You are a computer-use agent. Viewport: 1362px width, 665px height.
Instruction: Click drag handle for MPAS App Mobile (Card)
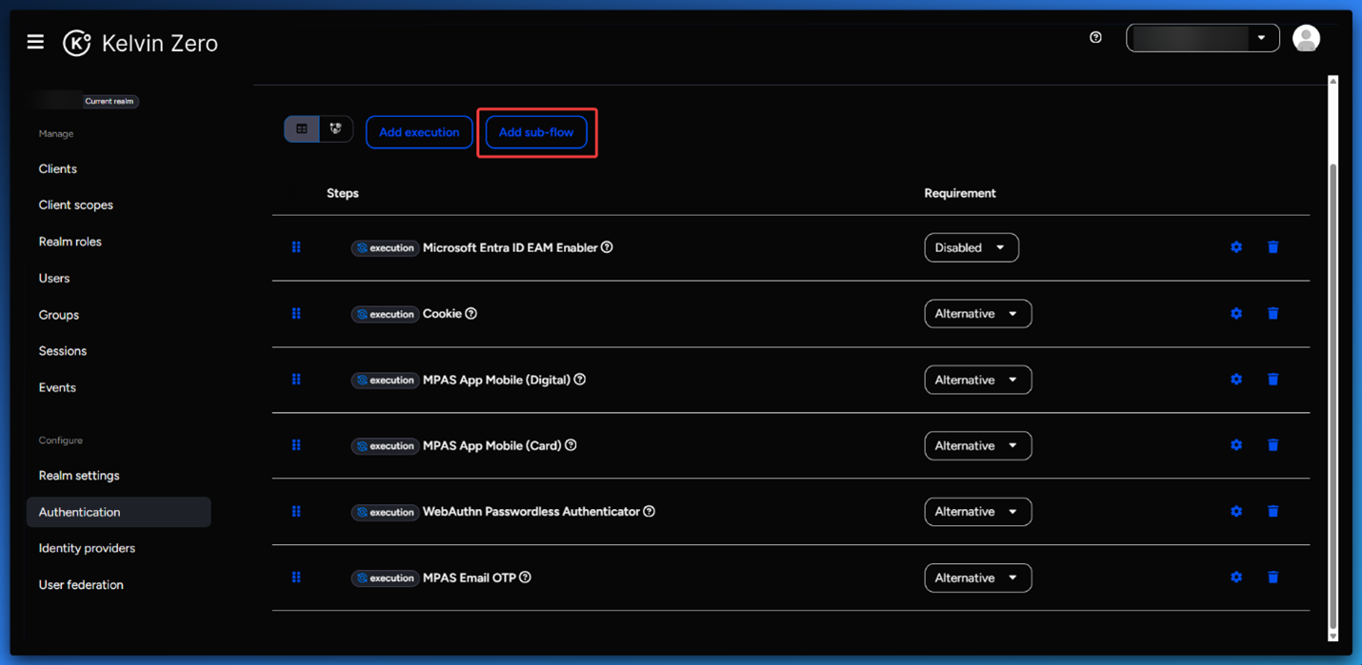296,445
